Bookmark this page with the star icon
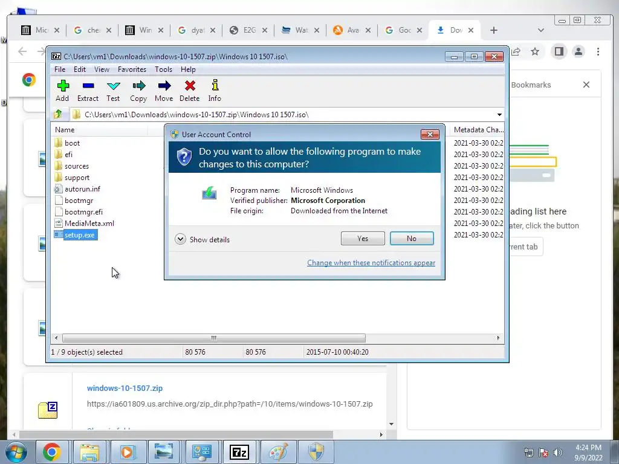This screenshot has height=464, width=619. coord(535,52)
